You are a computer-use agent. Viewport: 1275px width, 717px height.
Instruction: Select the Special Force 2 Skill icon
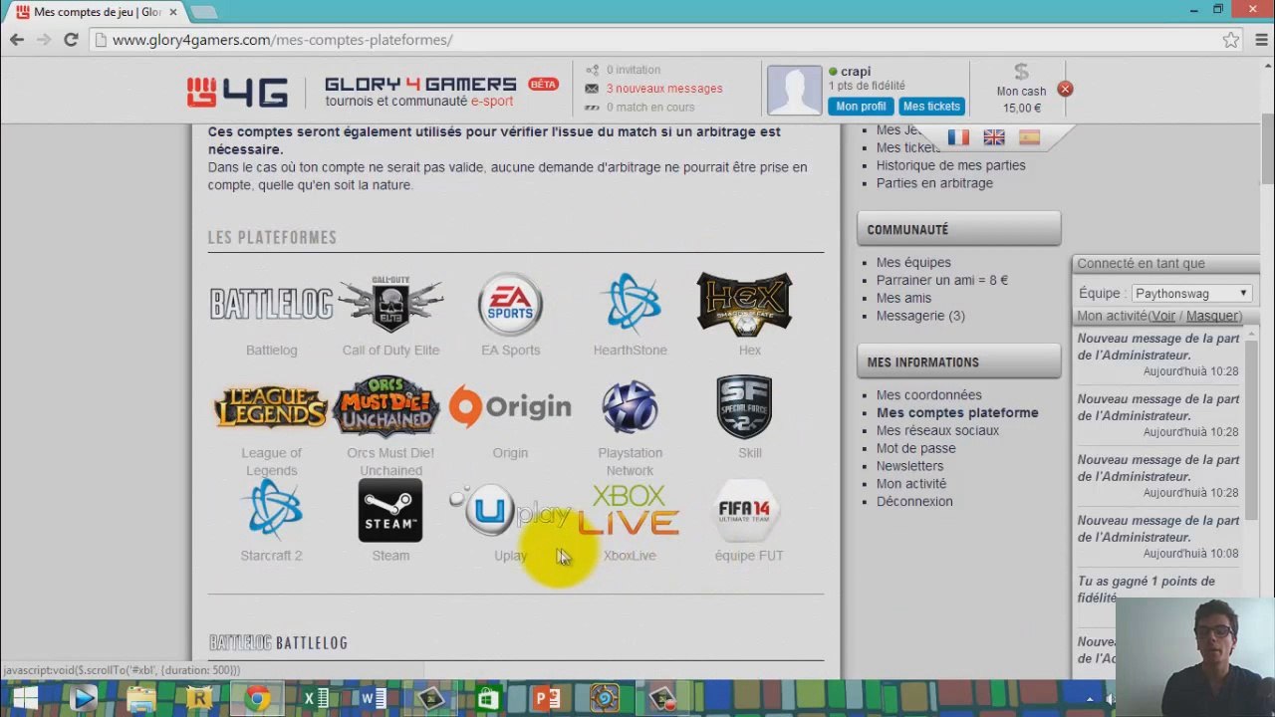[744, 407]
